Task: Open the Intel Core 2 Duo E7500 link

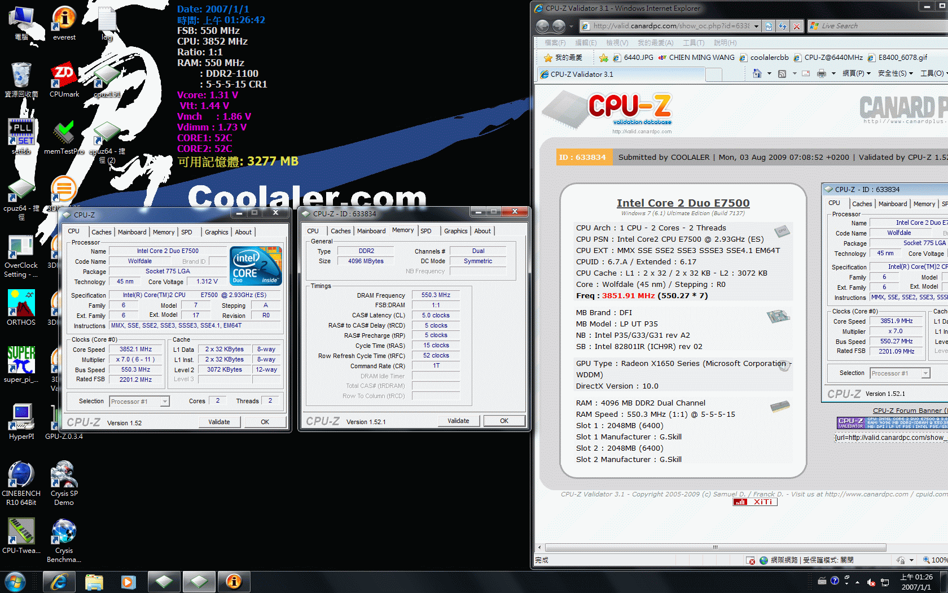Action: pos(683,203)
